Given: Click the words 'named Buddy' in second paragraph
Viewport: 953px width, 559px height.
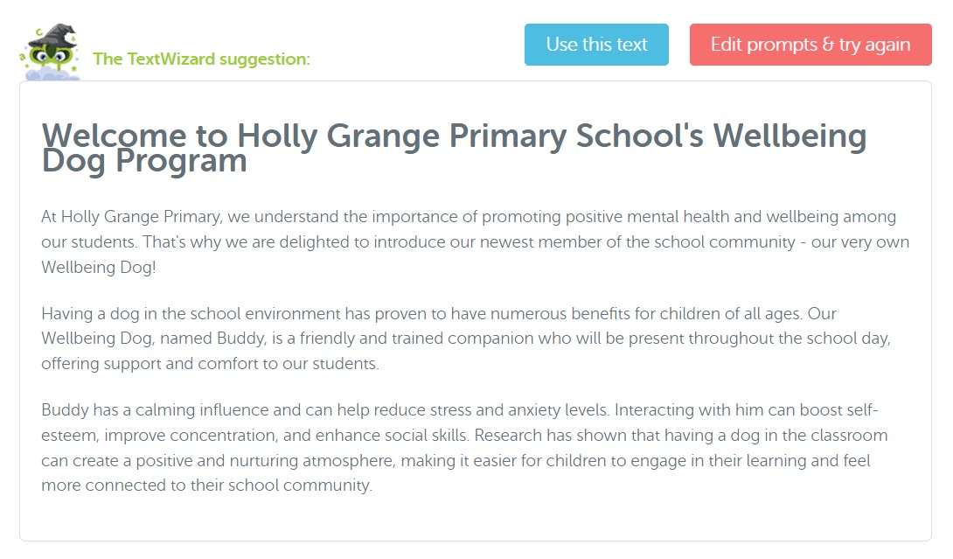Looking at the screenshot, I should (x=212, y=339).
